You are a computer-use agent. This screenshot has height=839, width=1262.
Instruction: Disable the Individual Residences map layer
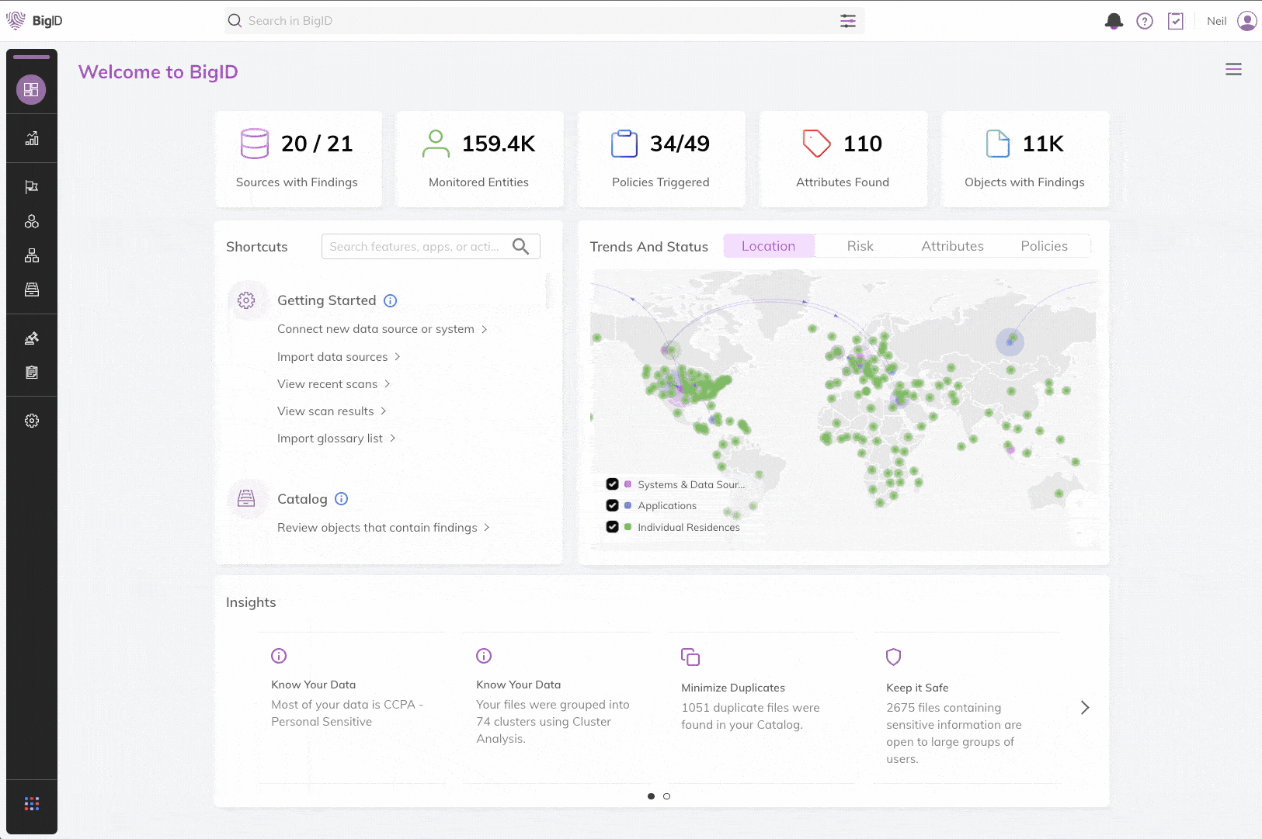[x=612, y=526]
